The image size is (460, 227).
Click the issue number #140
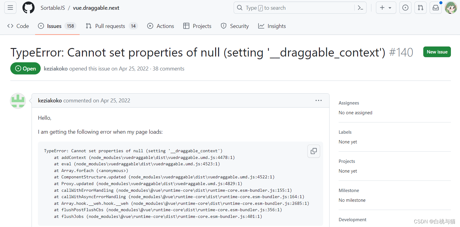tap(401, 53)
